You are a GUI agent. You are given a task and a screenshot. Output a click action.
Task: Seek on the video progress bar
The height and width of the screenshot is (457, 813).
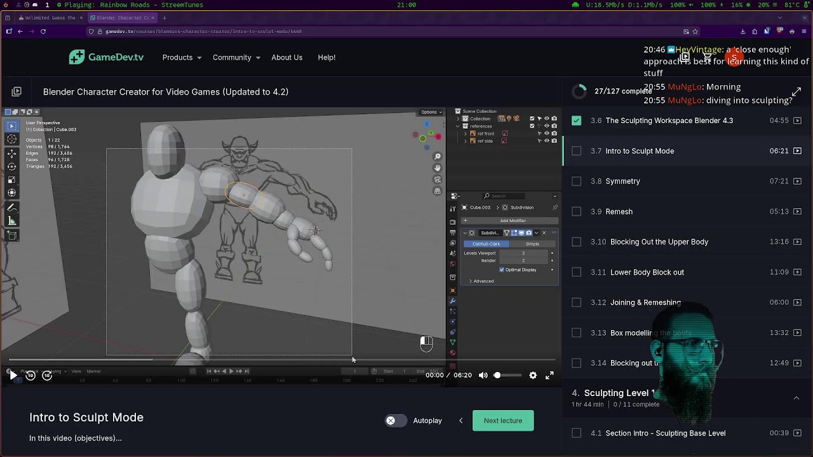click(282, 360)
